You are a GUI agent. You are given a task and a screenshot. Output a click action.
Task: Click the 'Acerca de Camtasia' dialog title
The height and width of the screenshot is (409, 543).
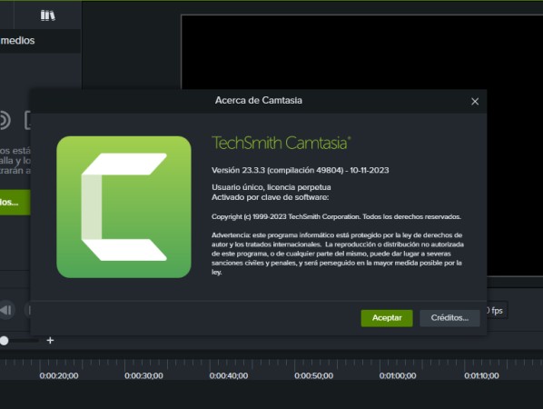(x=259, y=100)
